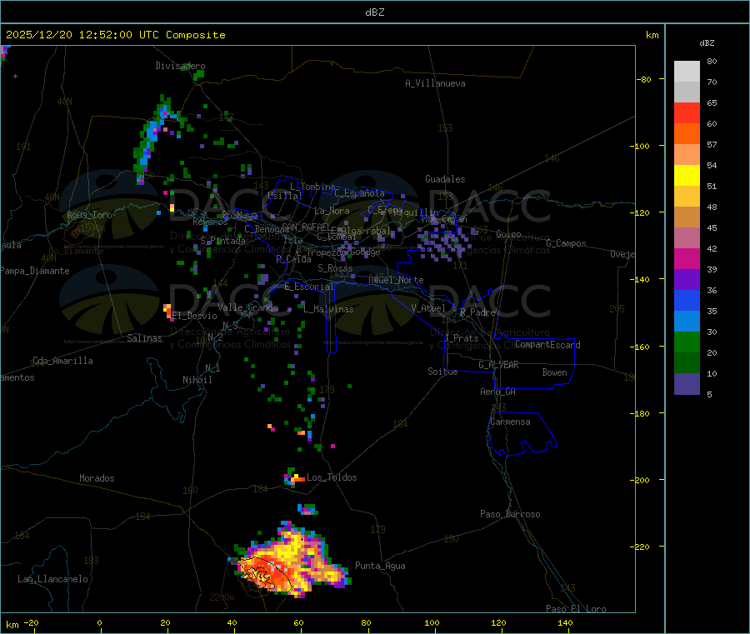The image size is (750, 634).
Task: Click the Paso_Barroso map label
Action: 510,514
